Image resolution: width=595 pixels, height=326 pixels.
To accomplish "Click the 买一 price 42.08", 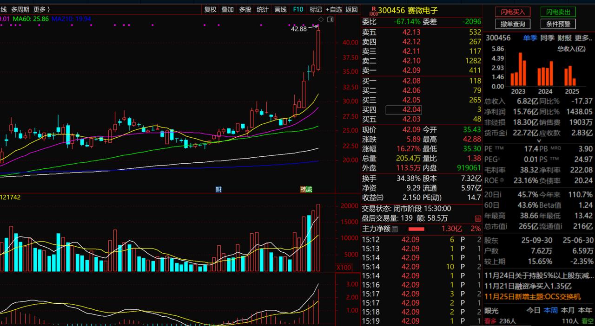I will coord(411,81).
